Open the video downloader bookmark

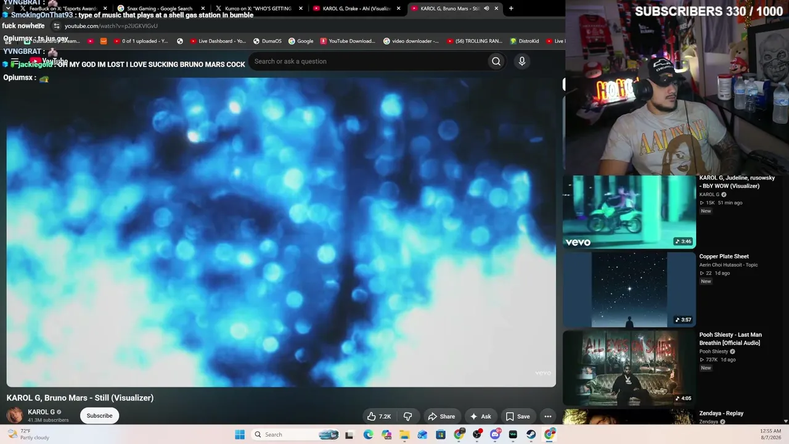pyautogui.click(x=411, y=41)
